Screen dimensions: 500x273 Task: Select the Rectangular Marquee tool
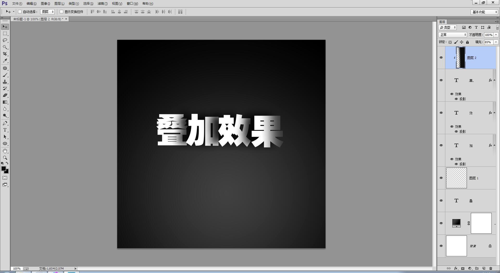[5, 34]
